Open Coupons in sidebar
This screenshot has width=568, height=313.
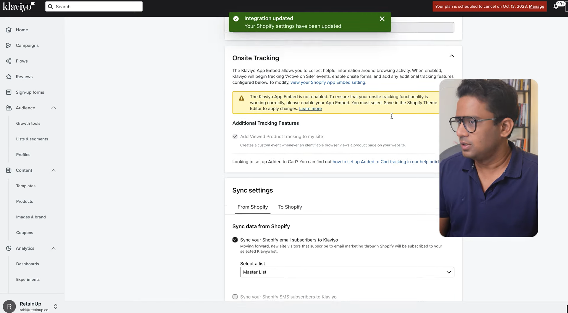25,233
